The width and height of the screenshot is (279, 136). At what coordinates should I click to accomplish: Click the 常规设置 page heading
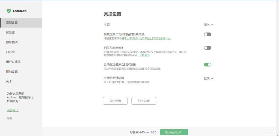113,14
